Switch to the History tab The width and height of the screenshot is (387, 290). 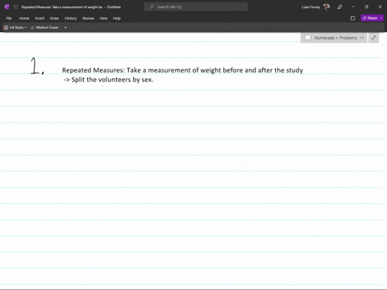[x=71, y=19]
